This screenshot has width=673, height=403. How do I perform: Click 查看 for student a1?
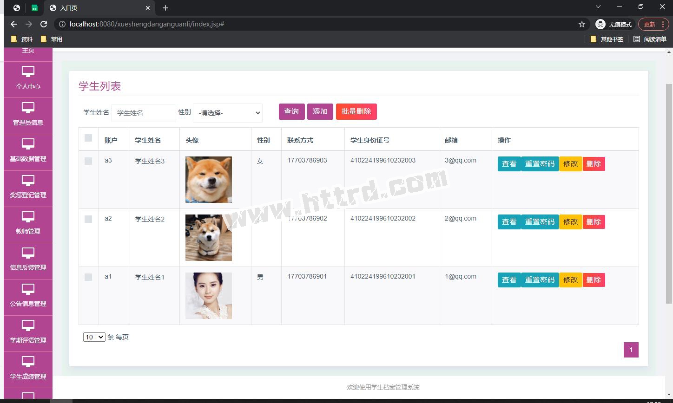point(509,280)
